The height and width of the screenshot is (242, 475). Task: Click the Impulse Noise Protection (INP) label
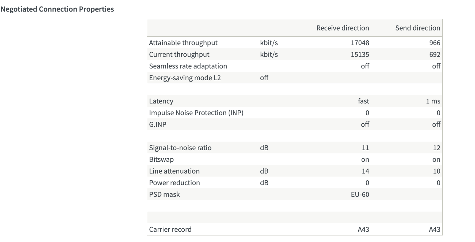pos(196,113)
